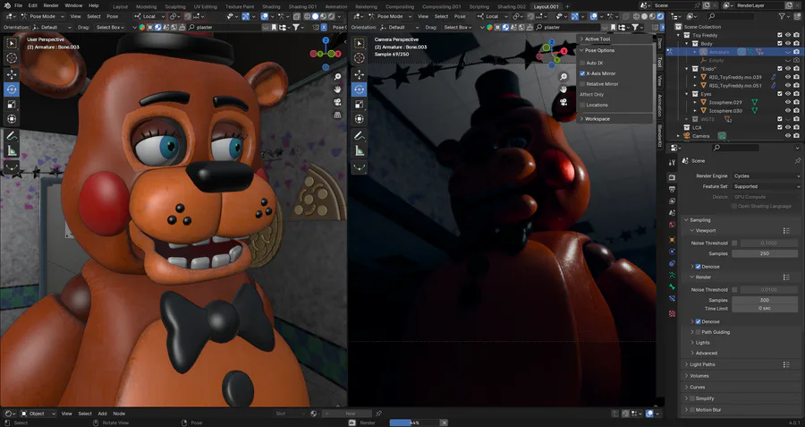Screen dimensions: 805x427
Task: Open Pose menu in left viewport header
Action: (x=113, y=16)
